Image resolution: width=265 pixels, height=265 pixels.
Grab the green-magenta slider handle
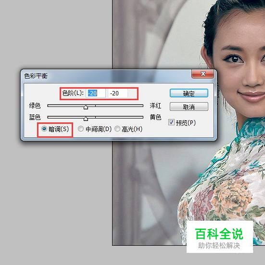[86, 107]
